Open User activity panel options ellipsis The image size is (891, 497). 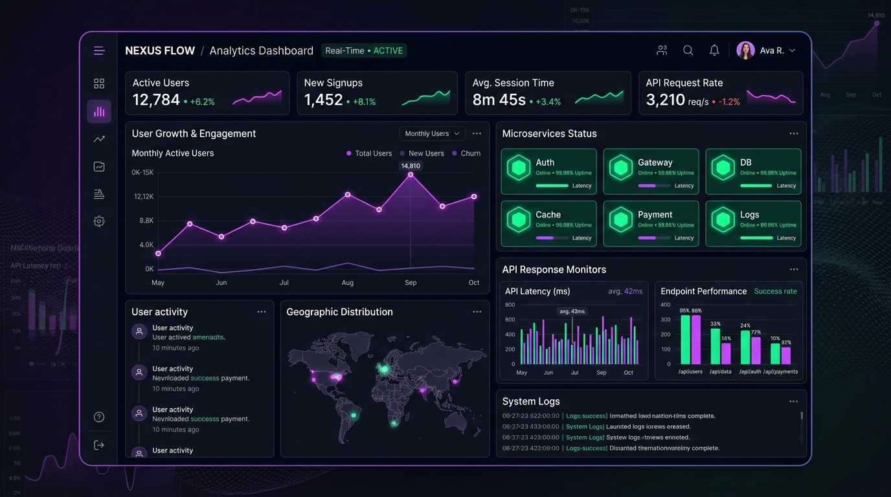[x=262, y=312]
